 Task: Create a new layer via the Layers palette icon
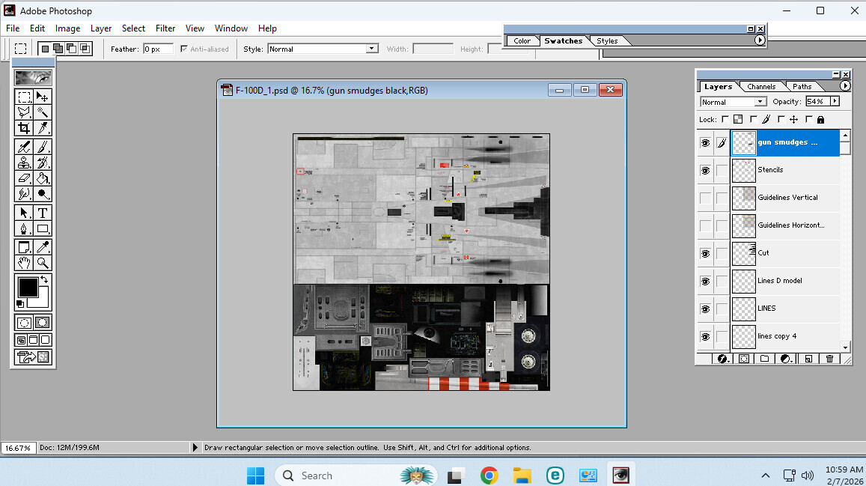point(808,359)
